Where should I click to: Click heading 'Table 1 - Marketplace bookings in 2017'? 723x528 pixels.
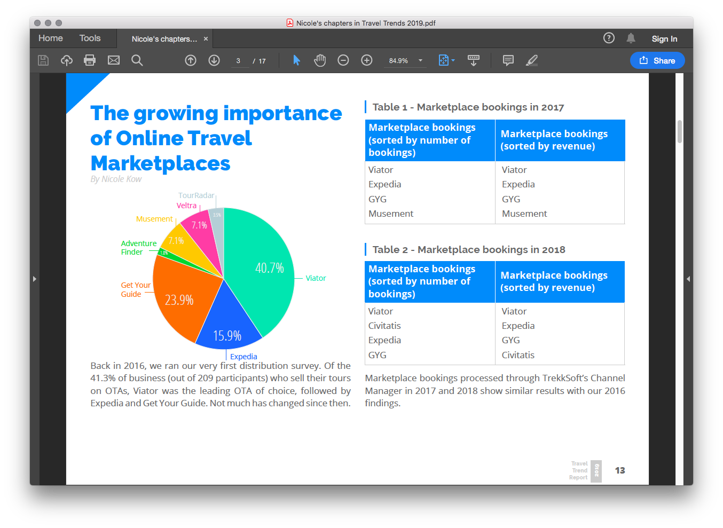(468, 107)
